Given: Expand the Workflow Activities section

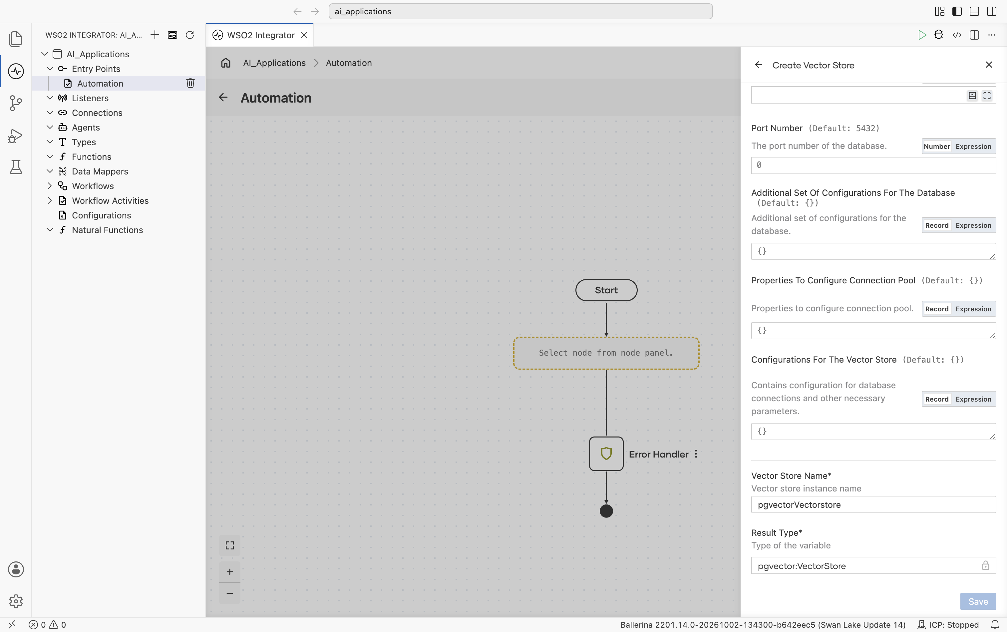Looking at the screenshot, I should [50, 200].
